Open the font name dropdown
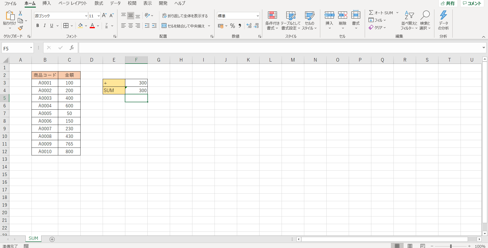Viewport: 488px width, 248px height. (86, 16)
